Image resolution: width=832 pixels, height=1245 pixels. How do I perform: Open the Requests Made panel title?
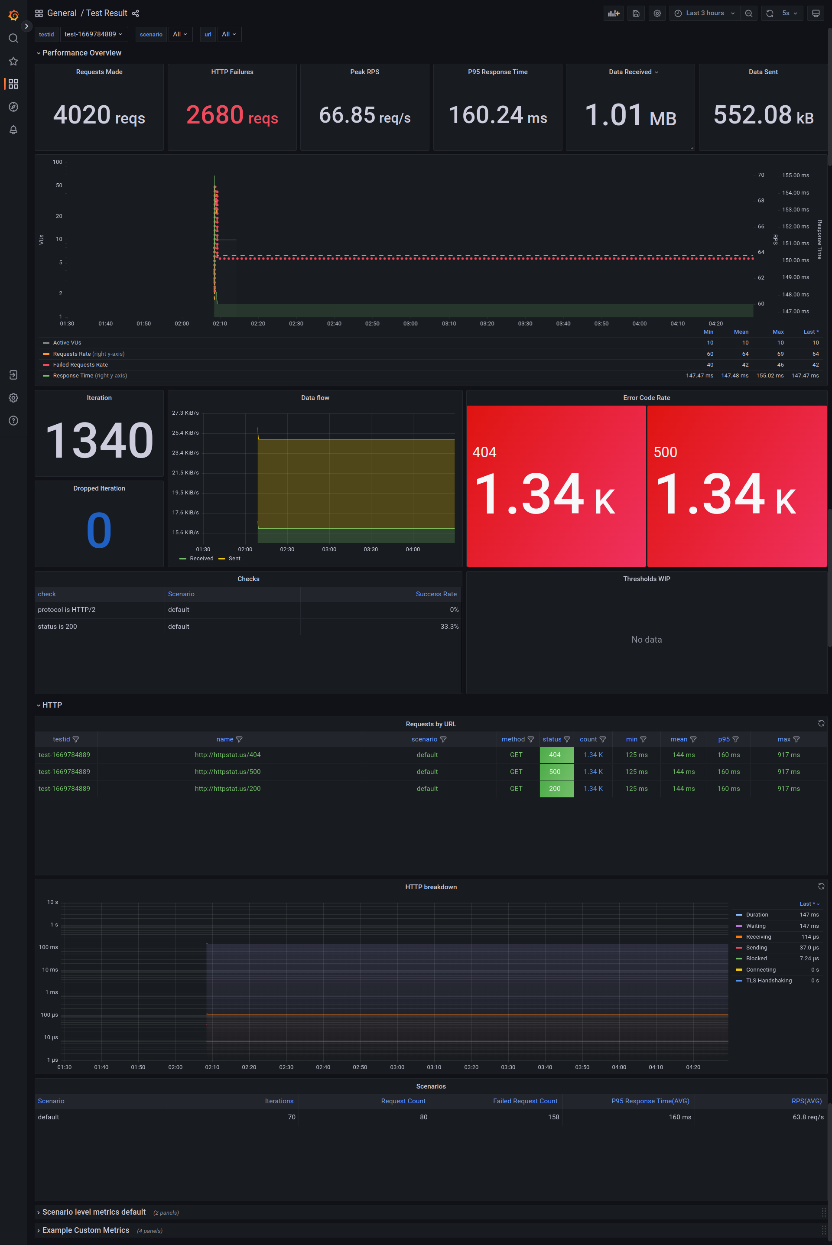99,72
